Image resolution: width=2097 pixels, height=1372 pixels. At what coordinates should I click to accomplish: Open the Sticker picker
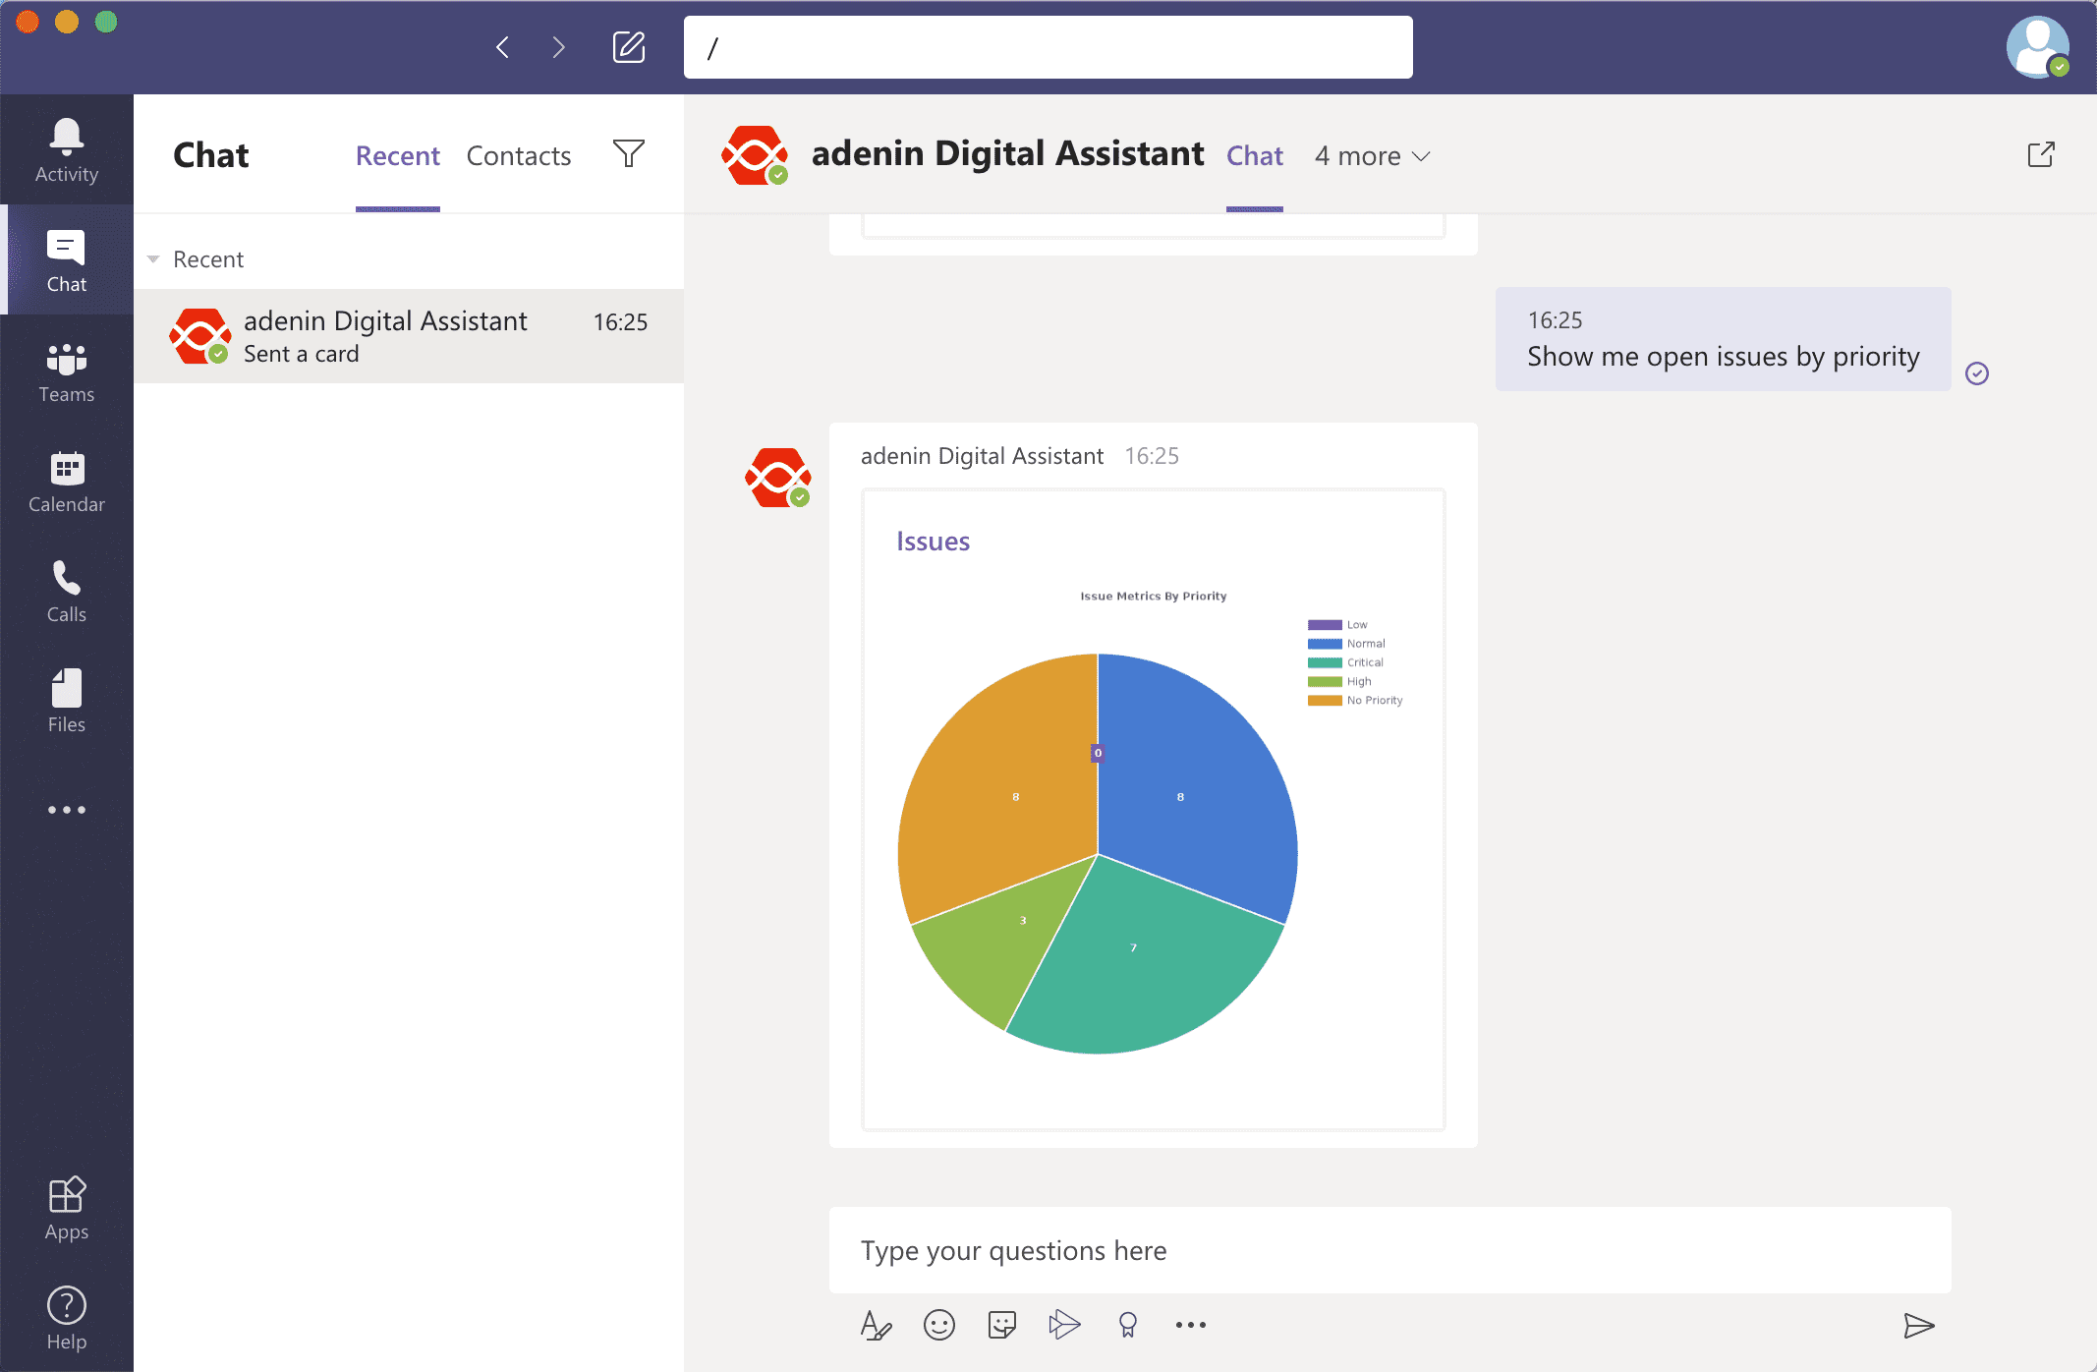coord(1002,1326)
